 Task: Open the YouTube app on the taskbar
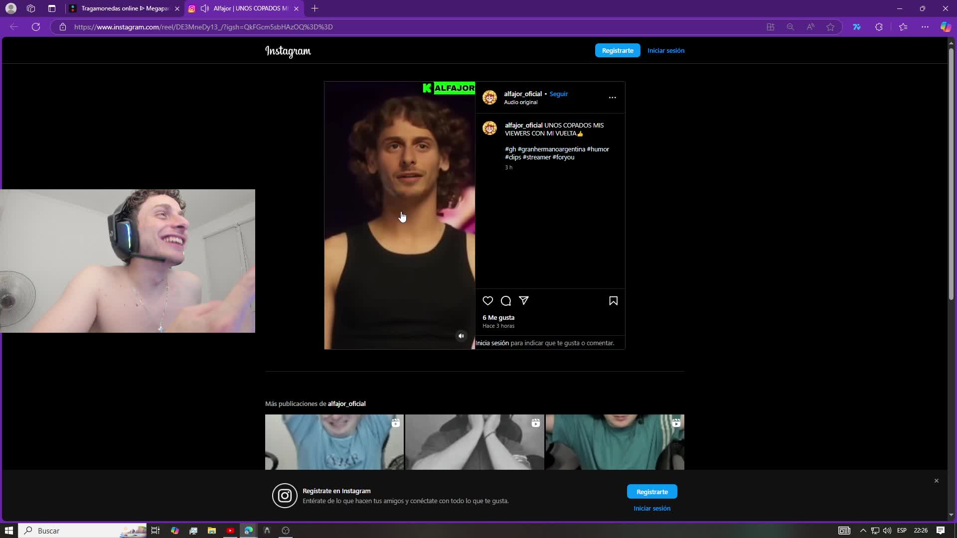click(230, 531)
